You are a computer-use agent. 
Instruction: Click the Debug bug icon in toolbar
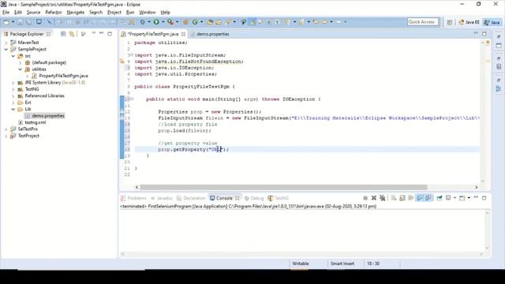pyautogui.click(x=142, y=22)
